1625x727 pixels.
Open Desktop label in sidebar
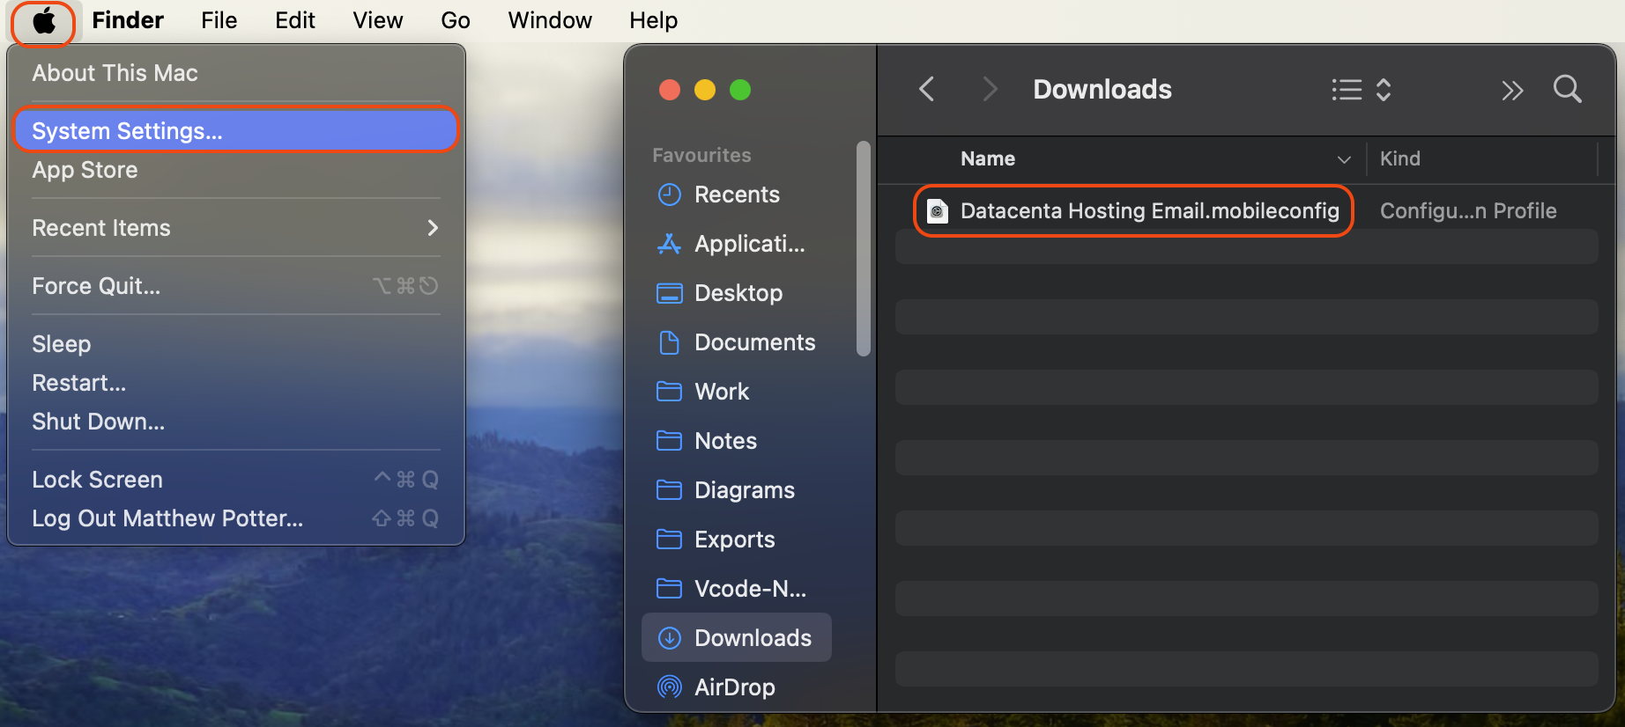click(738, 293)
